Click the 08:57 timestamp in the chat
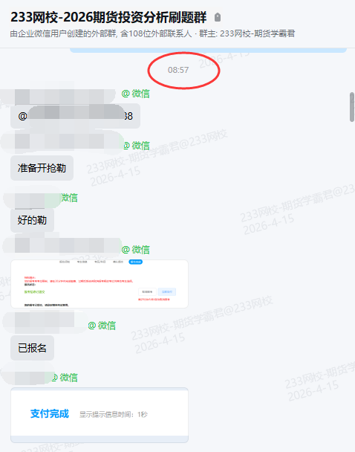The height and width of the screenshot is (452, 355). [178, 70]
